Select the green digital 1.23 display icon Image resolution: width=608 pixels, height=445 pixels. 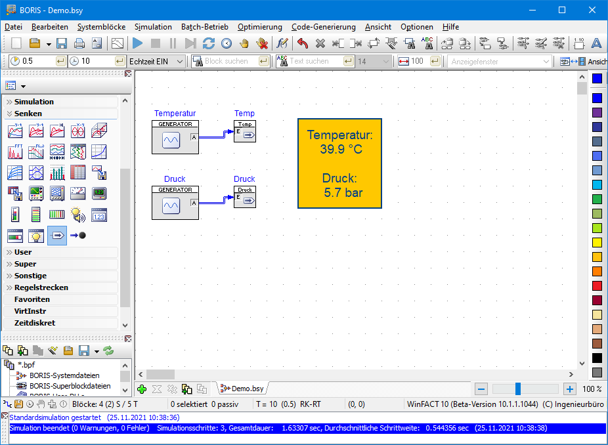(x=99, y=194)
